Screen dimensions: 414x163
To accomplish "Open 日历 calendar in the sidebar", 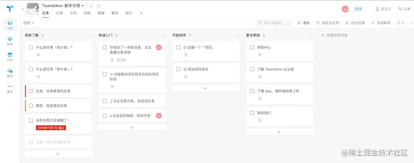I will 10,57.
